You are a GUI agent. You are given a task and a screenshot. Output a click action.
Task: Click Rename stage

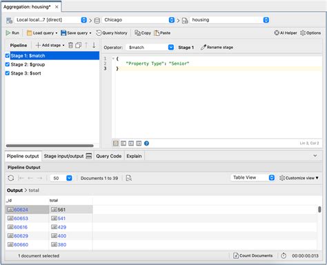[217, 48]
